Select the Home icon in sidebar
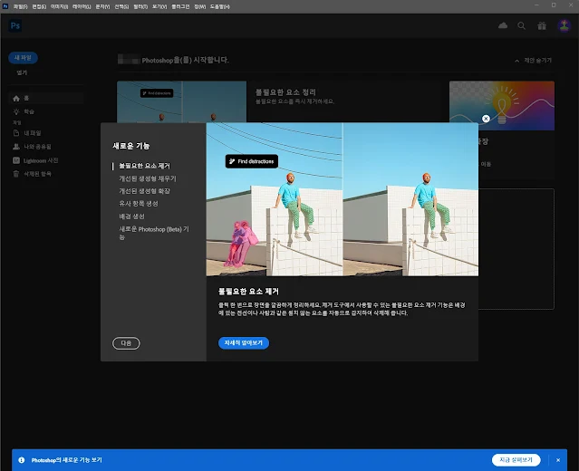Viewport: 579px width, 471px height. pos(16,98)
